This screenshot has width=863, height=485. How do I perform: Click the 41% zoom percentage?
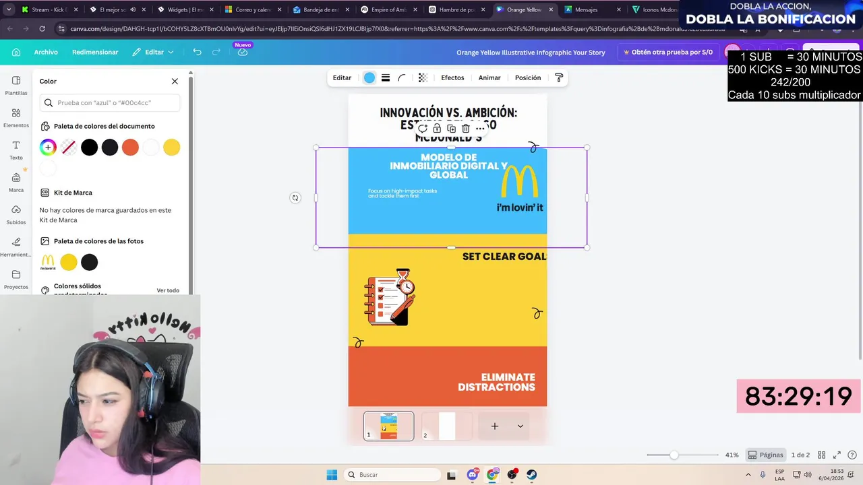(732, 455)
